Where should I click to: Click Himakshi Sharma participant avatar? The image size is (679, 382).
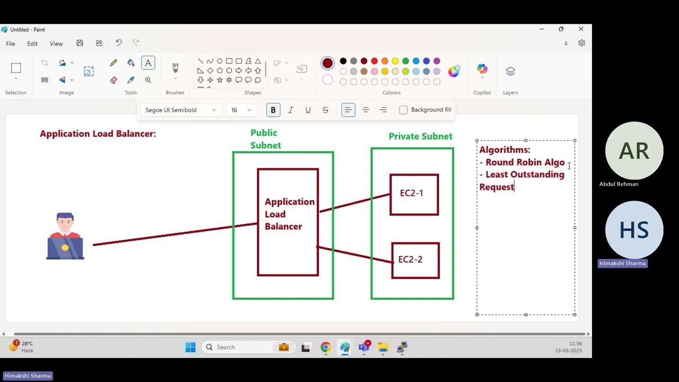click(634, 230)
